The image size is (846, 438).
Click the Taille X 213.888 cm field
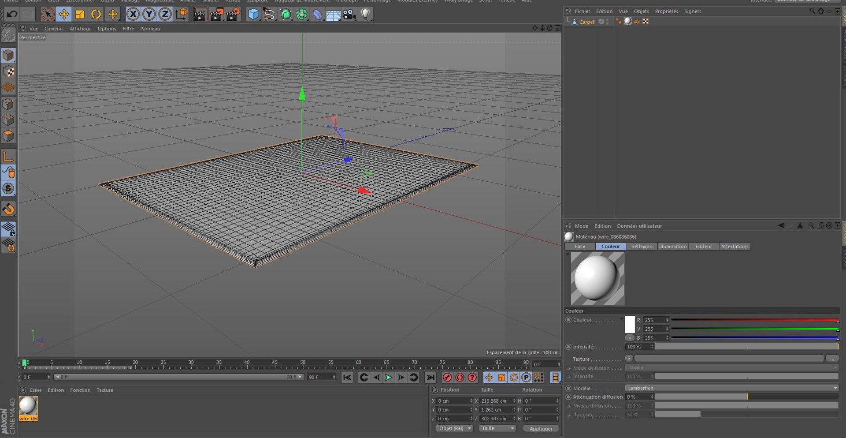tap(497, 401)
